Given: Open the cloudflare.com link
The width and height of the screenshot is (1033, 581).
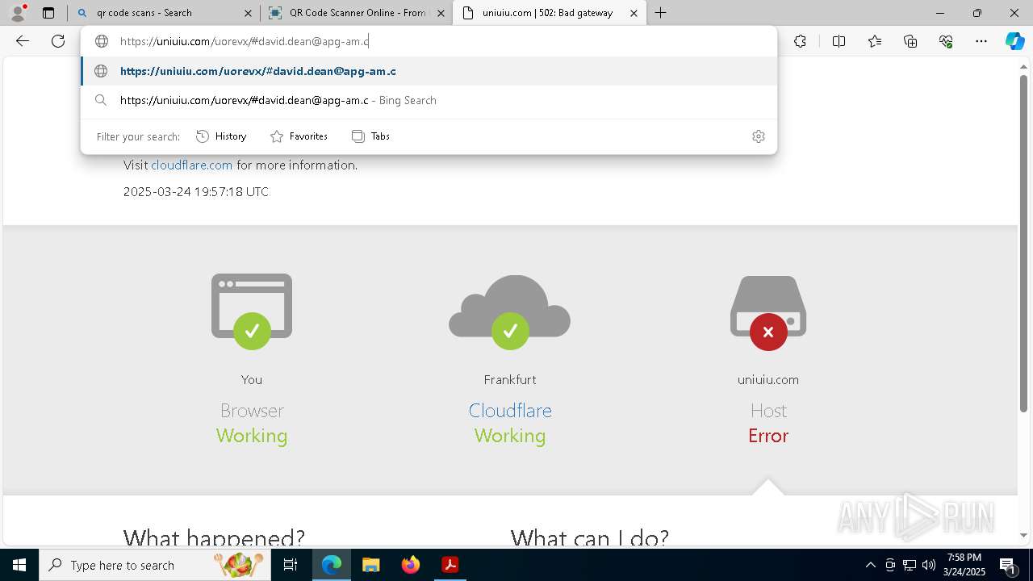Looking at the screenshot, I should (191, 165).
